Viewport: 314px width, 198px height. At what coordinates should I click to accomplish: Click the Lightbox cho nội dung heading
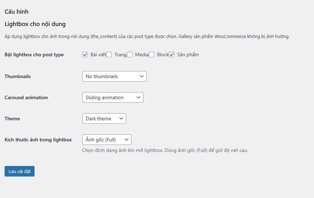35,24
